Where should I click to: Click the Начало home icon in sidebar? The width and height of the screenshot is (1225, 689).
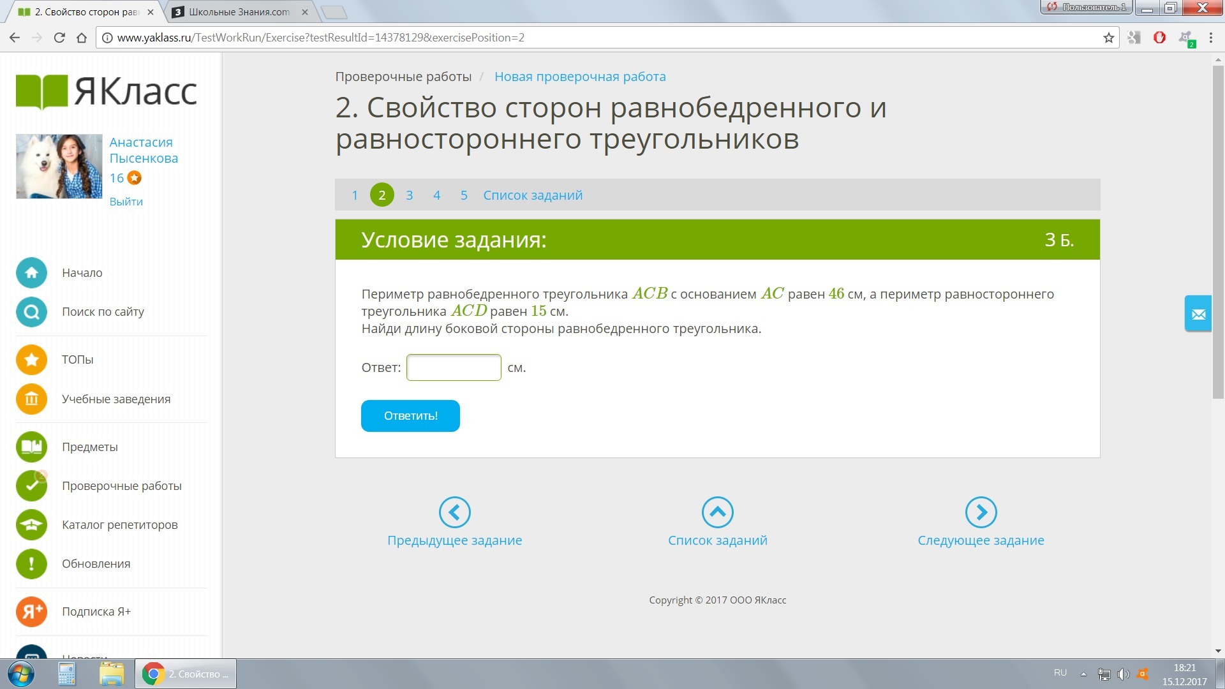(x=31, y=273)
